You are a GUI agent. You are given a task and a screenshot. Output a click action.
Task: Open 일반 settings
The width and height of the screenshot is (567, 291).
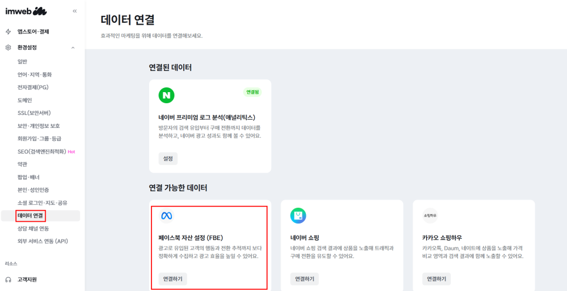[22, 62]
